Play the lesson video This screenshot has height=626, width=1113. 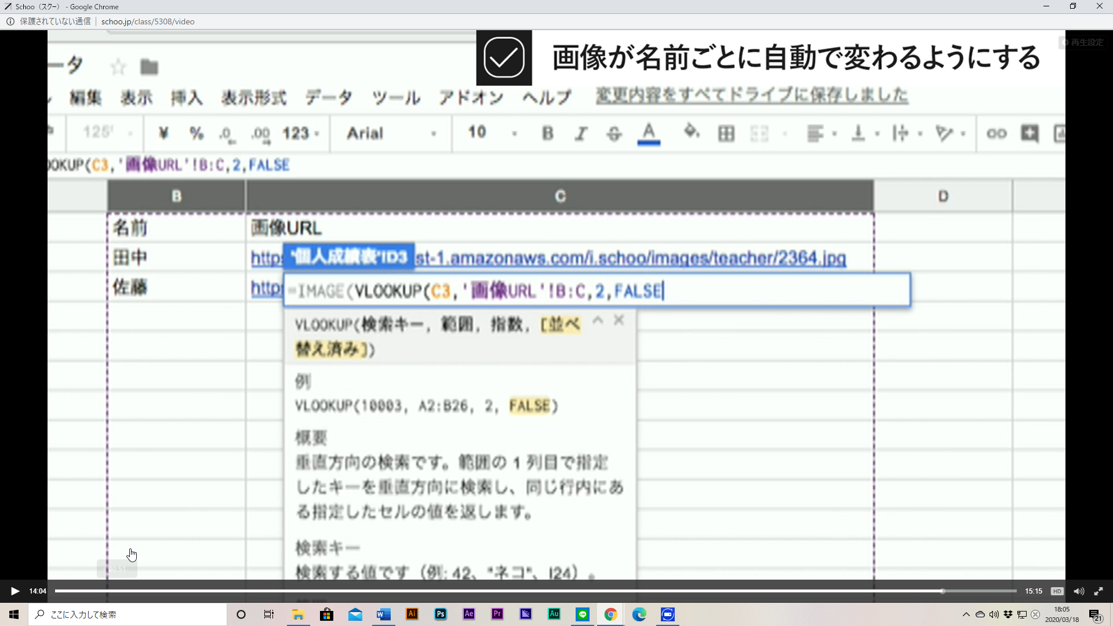(x=15, y=591)
